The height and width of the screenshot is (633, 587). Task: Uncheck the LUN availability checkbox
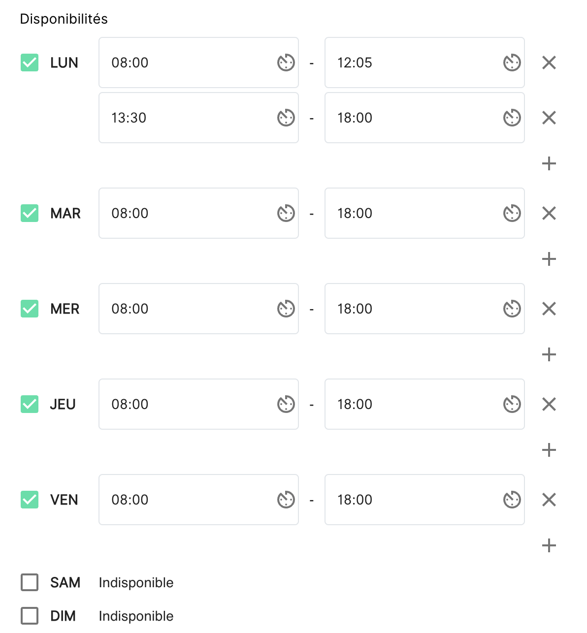point(30,63)
